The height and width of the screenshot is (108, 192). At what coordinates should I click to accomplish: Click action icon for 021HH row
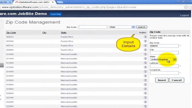click(x=145, y=97)
